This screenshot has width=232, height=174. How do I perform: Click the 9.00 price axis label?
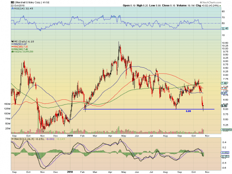point(225,61)
